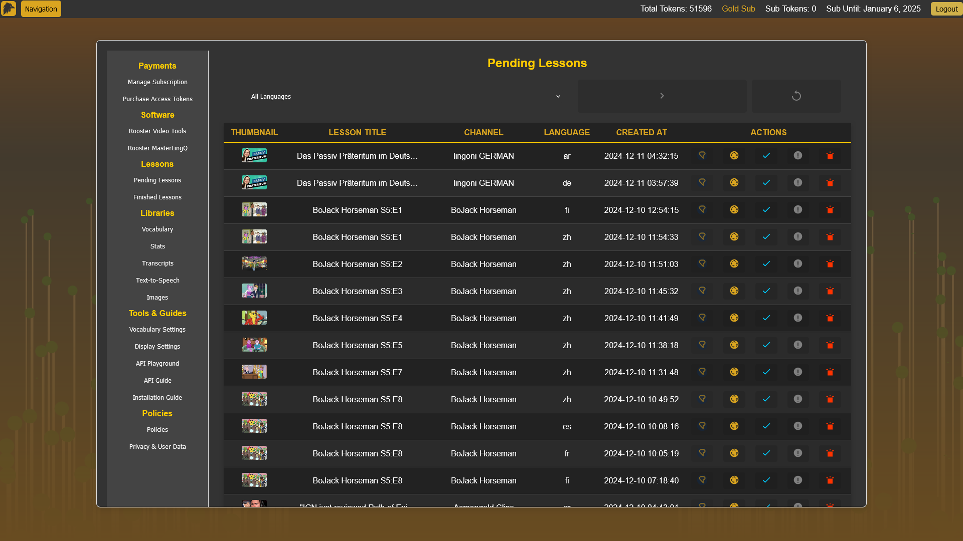Click the Logout button
Viewport: 963px width, 541px height.
click(946, 9)
